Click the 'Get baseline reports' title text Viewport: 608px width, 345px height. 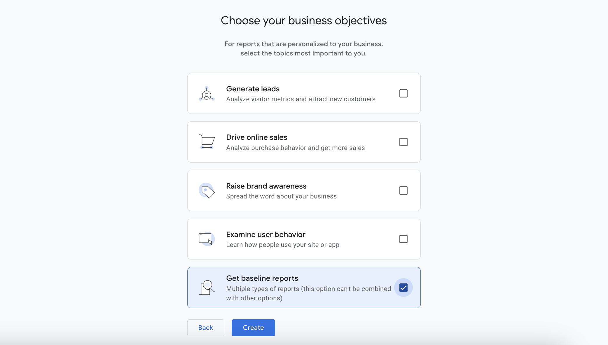point(262,278)
